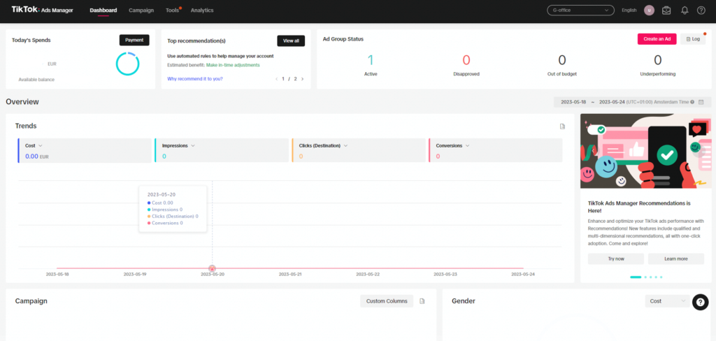This screenshot has width=716, height=341.
Task: Click Create an Ad button
Action: coord(657,39)
